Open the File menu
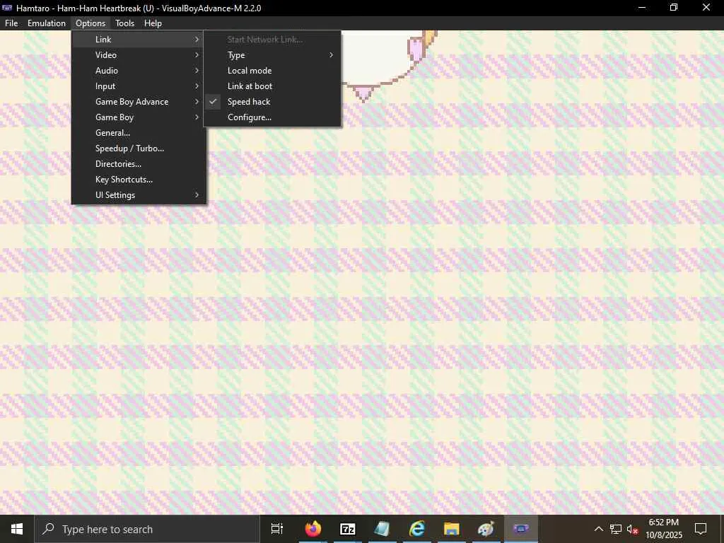 coord(11,23)
